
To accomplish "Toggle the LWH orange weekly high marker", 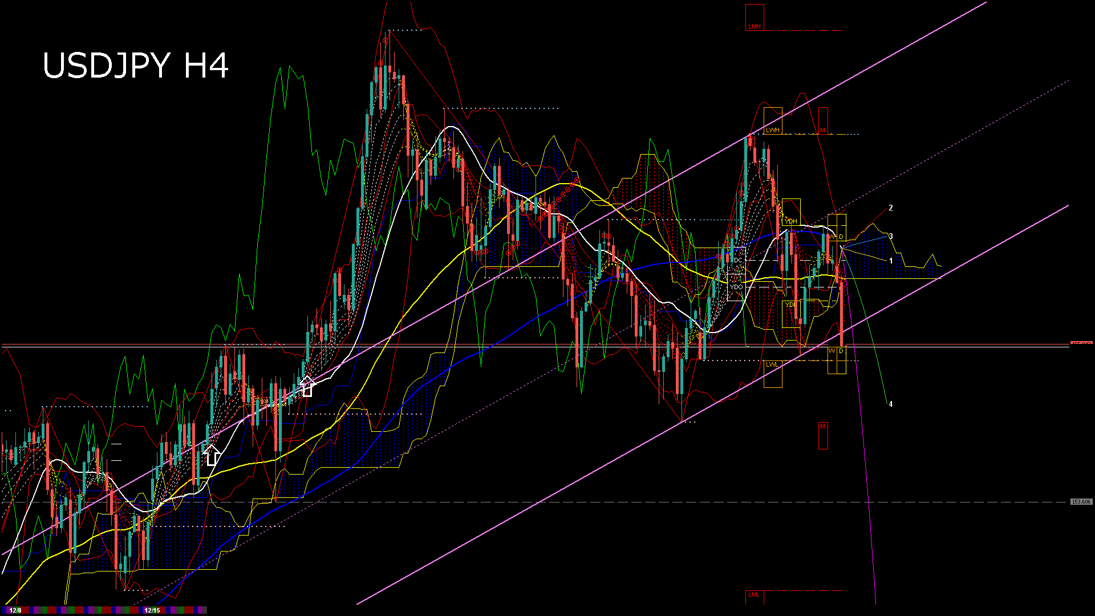I will coord(773,131).
